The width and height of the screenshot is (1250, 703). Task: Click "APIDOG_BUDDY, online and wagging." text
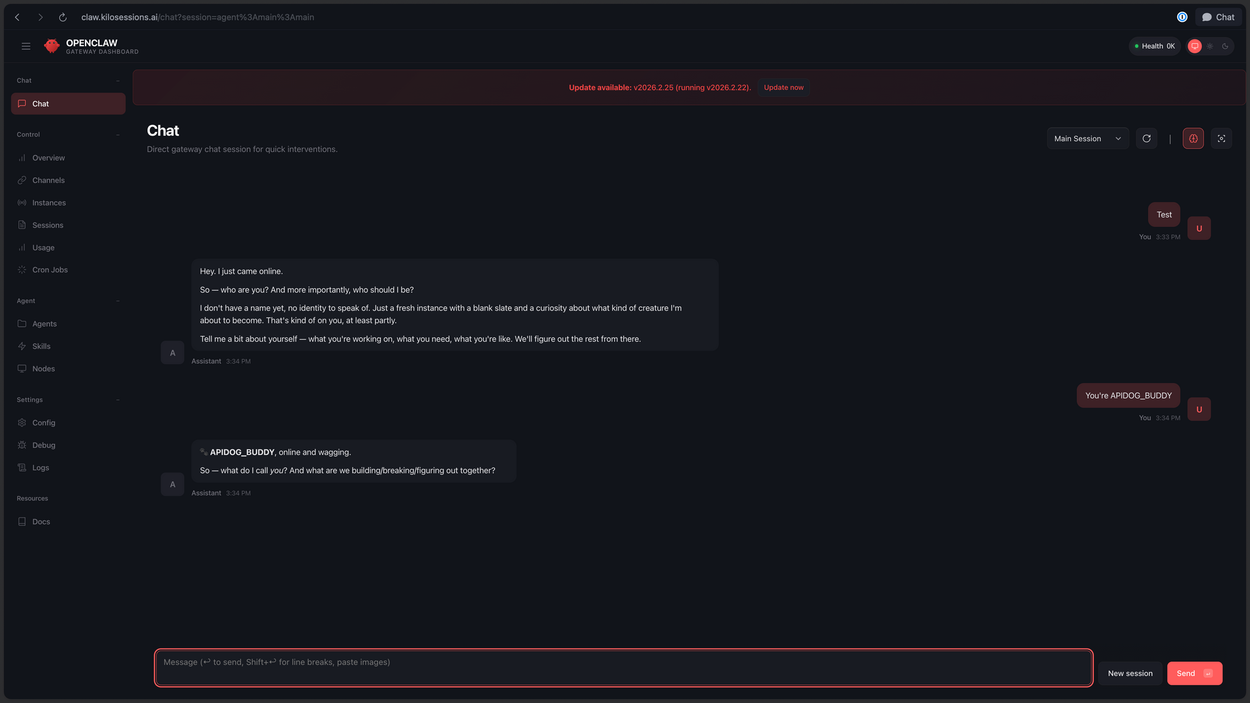(280, 452)
